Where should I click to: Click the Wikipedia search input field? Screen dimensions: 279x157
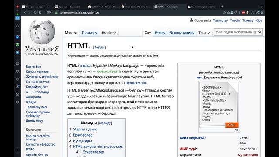click(236, 32)
